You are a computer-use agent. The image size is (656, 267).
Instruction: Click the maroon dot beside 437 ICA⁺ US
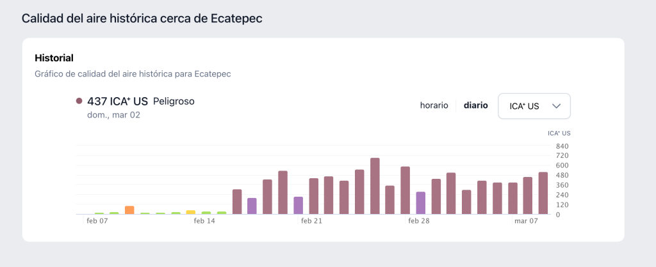coord(79,101)
